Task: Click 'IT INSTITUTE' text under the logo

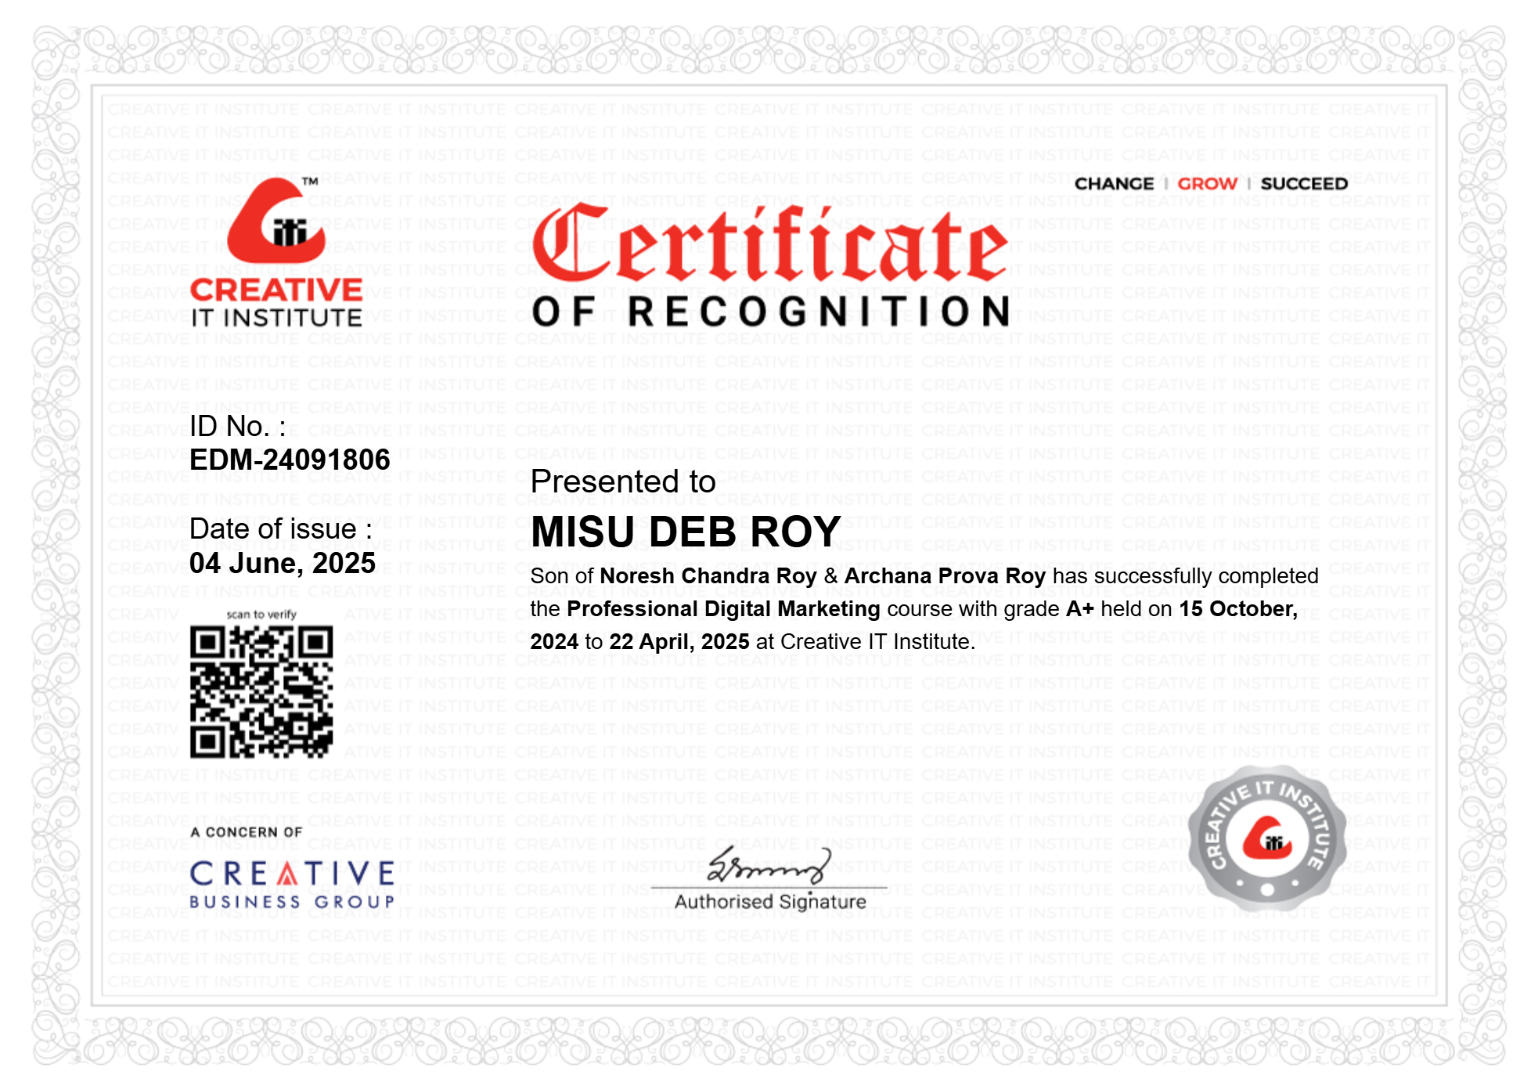Action: pyautogui.click(x=276, y=317)
